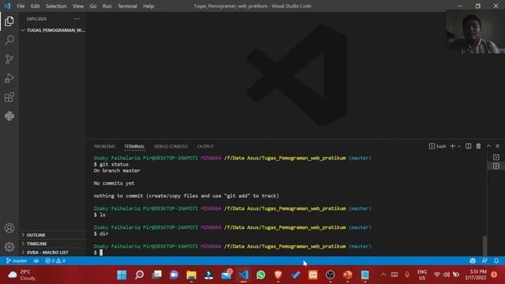Switch to the Debug Console tab
The width and height of the screenshot is (505, 284).
170,147
